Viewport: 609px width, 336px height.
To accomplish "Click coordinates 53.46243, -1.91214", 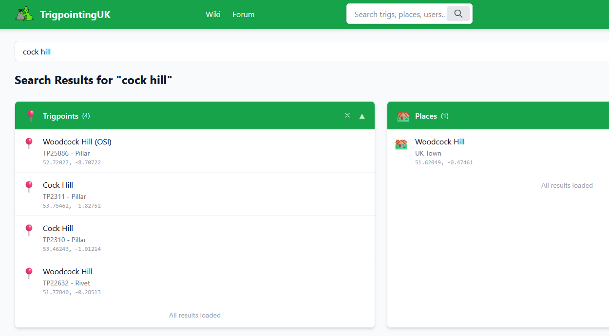I will [x=72, y=249].
